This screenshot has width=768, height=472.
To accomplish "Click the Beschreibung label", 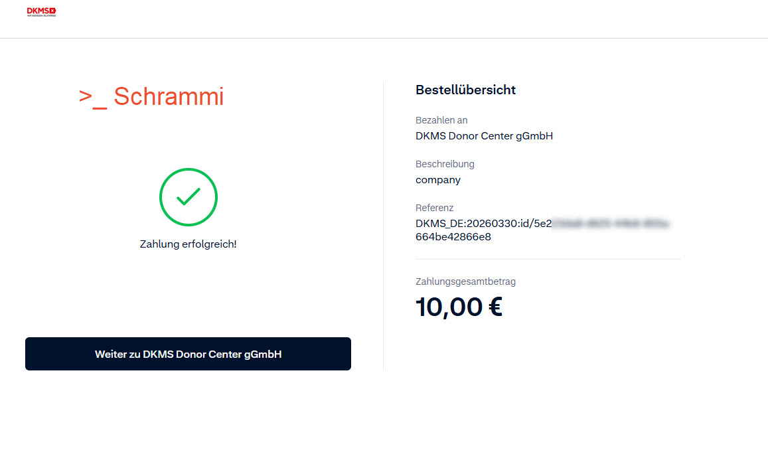I will coord(445,164).
